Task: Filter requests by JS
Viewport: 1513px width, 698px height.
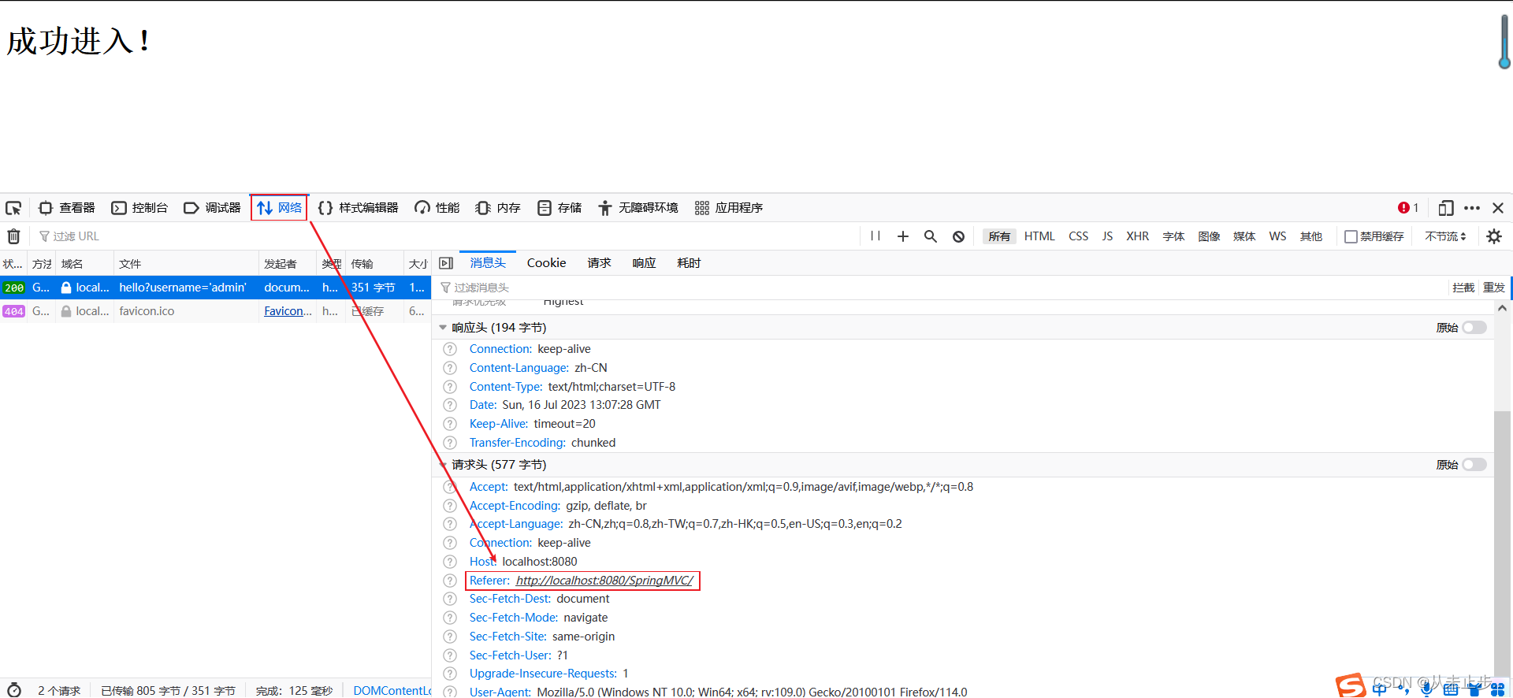Action: click(1107, 236)
